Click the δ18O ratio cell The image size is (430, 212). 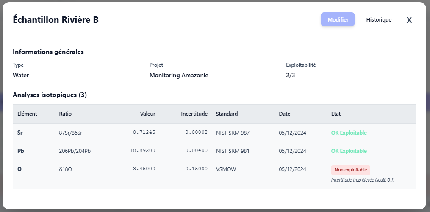tap(66, 169)
